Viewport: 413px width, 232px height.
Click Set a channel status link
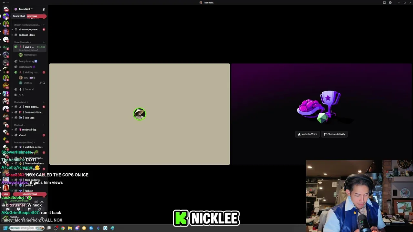[x=28, y=50]
